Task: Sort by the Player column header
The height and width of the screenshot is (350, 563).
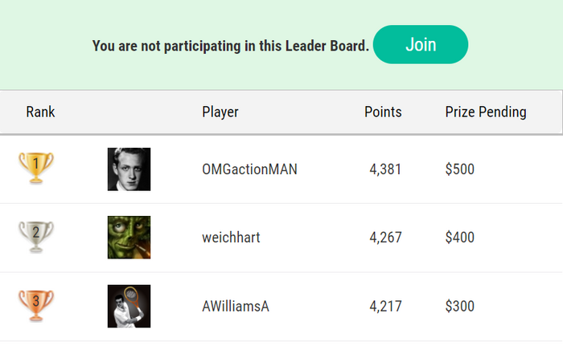Action: coord(220,112)
